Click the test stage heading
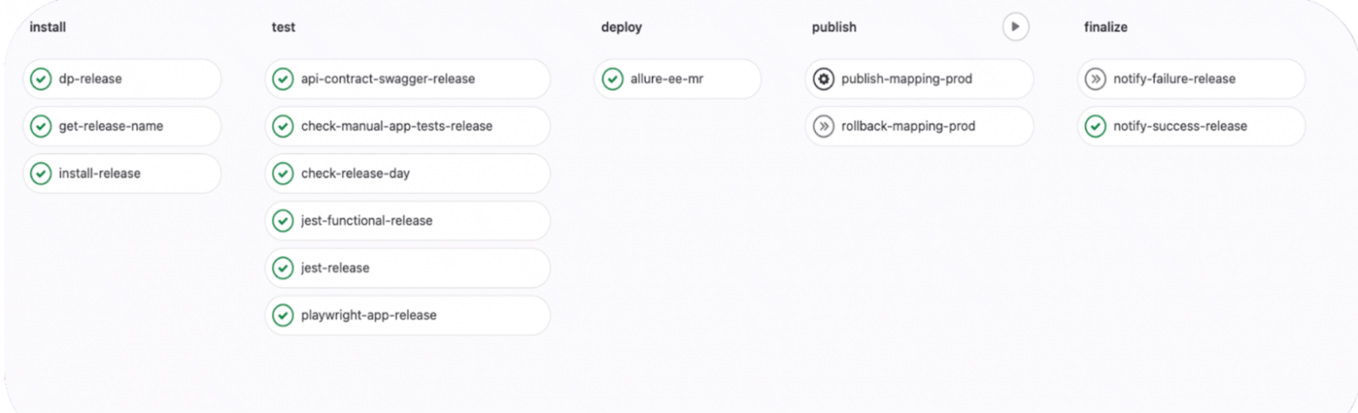Viewport: 1358px width, 413px height. (283, 27)
